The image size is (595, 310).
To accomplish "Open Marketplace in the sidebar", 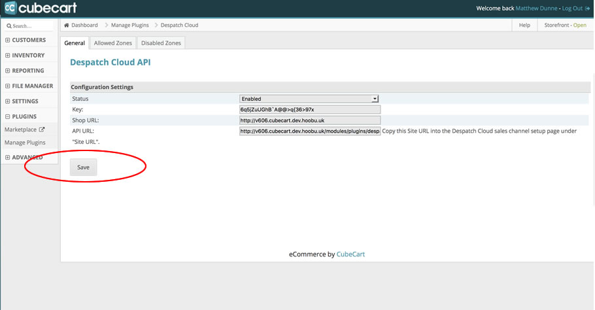I will pos(20,129).
